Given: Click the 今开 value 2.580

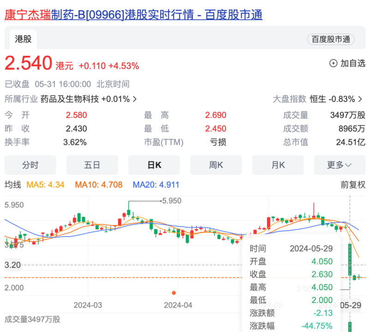Looking at the screenshot, I should (76, 115).
